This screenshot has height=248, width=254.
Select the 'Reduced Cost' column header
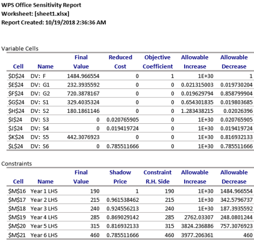click(120, 62)
